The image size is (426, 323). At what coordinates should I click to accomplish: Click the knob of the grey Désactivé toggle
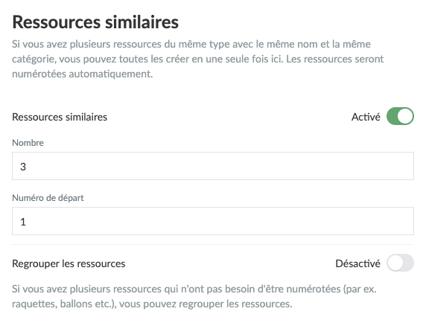tap(395, 263)
